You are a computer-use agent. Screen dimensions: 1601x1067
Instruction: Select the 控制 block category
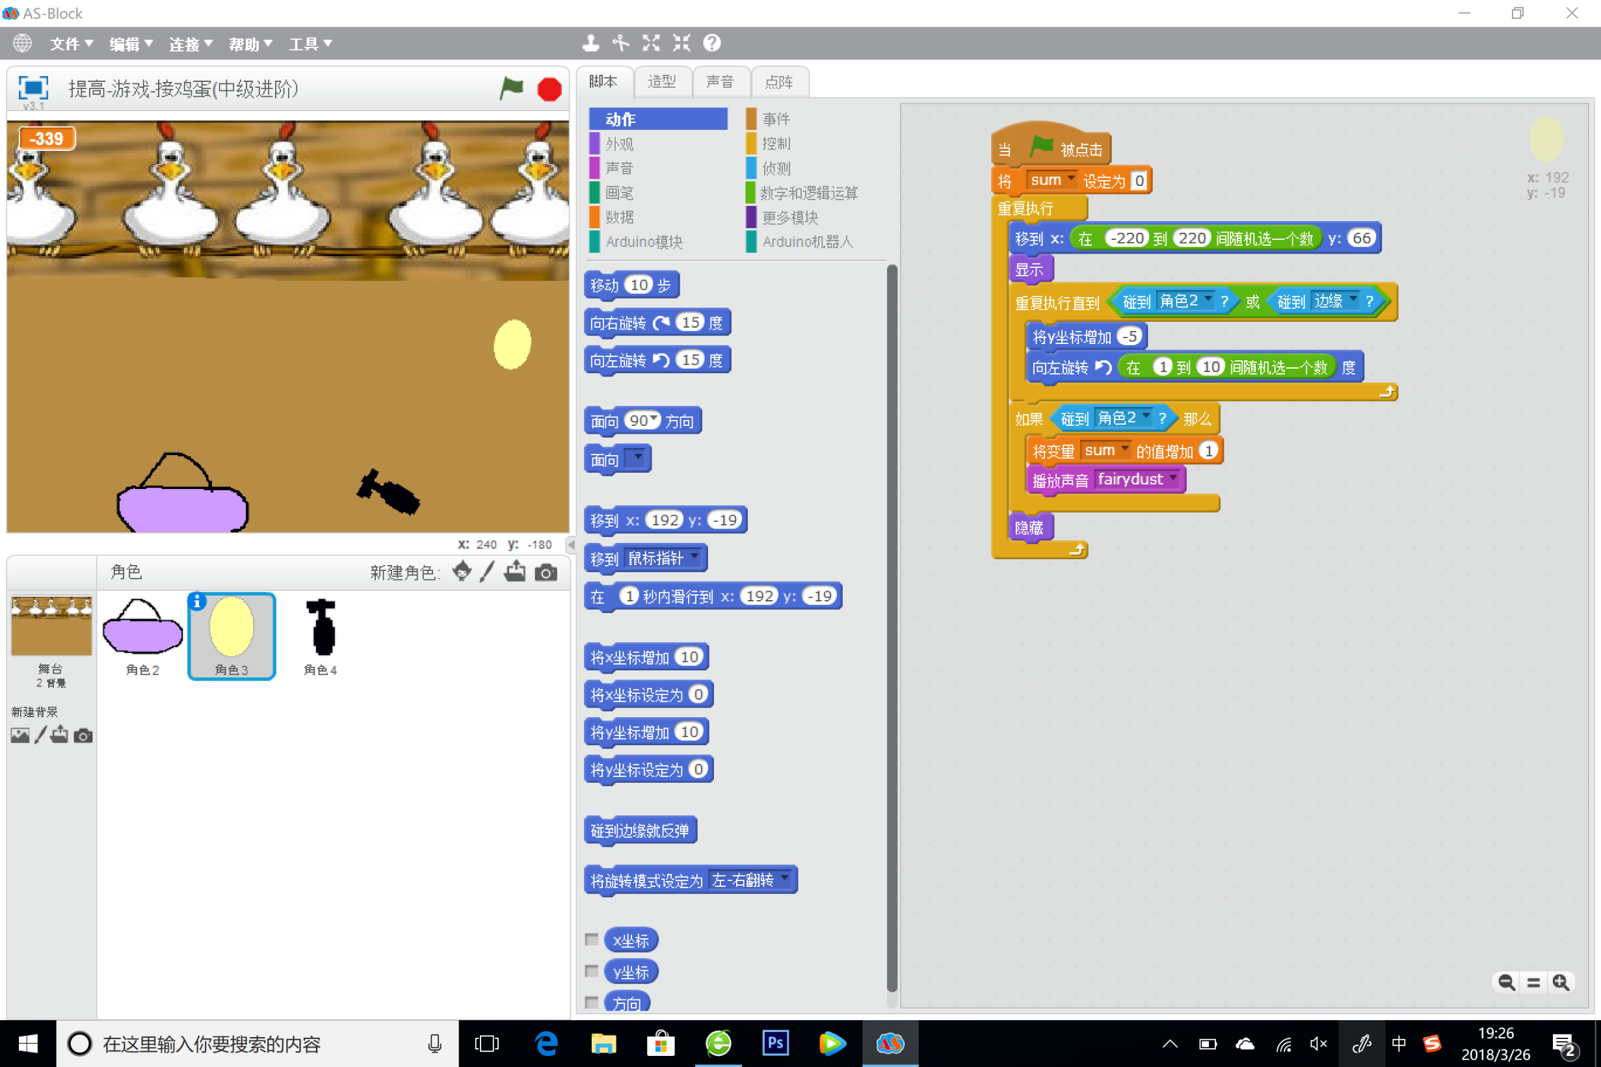click(776, 144)
